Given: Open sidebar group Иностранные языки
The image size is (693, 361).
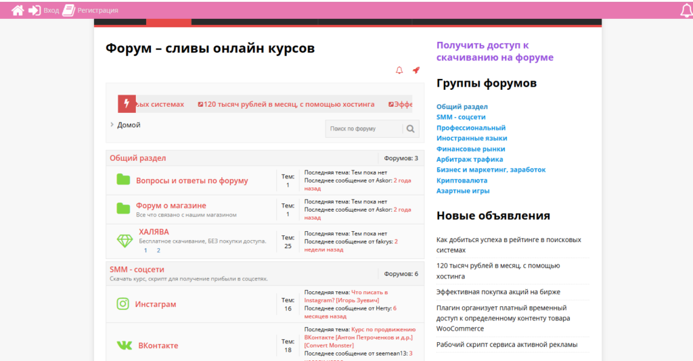Looking at the screenshot, I should (472, 138).
